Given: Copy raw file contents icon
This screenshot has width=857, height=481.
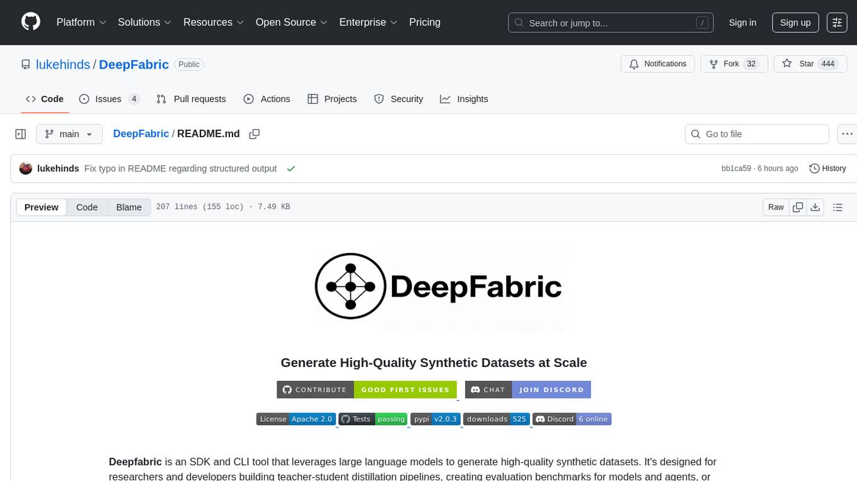Looking at the screenshot, I should pos(798,207).
